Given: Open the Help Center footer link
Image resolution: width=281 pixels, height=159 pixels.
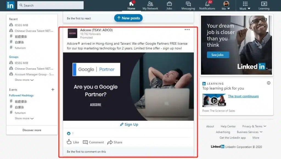Looking at the screenshot, I should [228, 126].
